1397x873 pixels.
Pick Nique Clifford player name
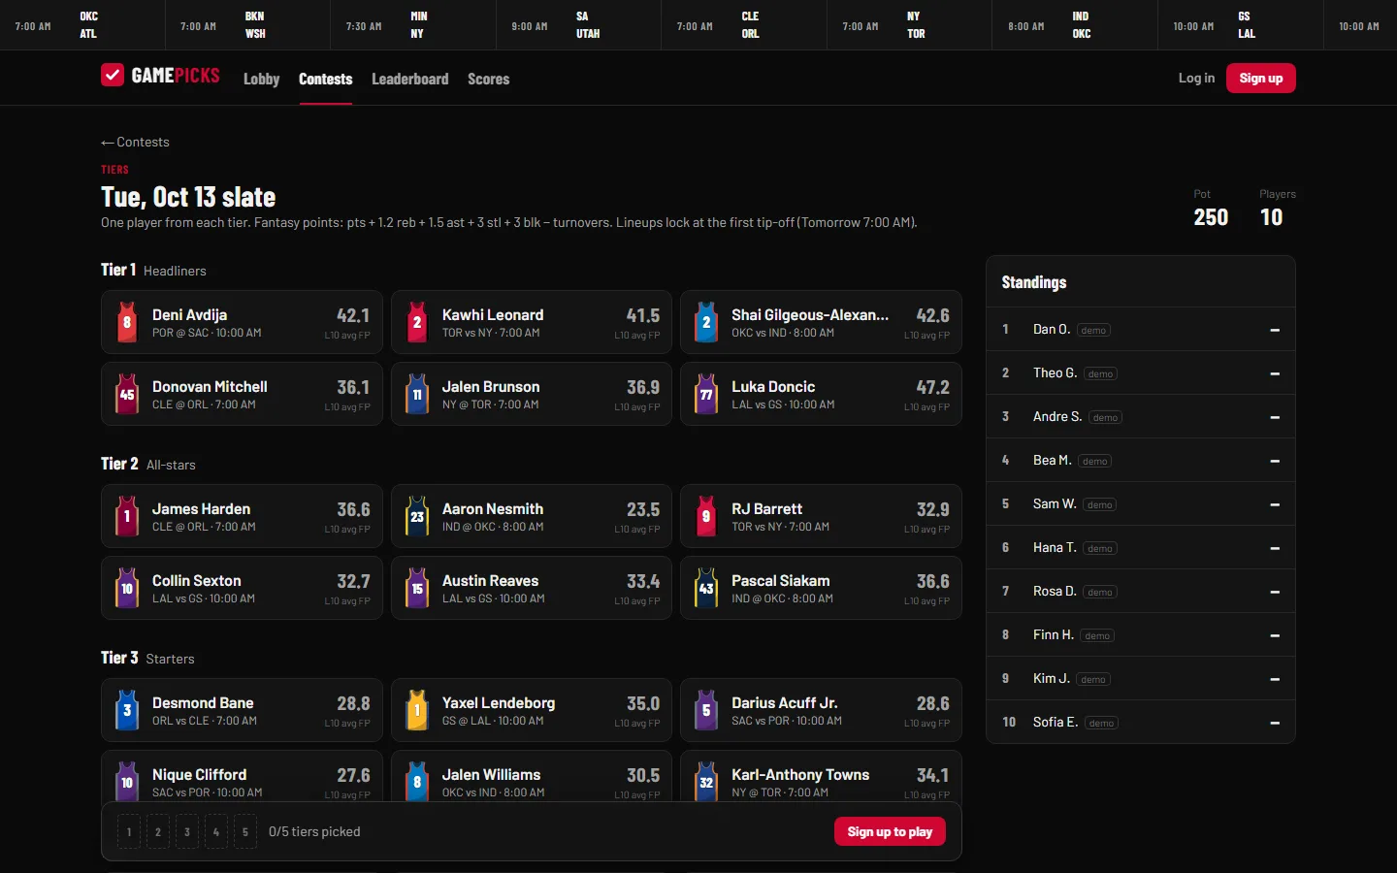199,774
